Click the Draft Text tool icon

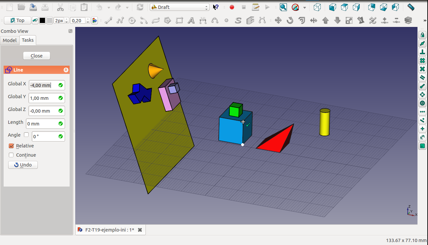tap(191, 21)
